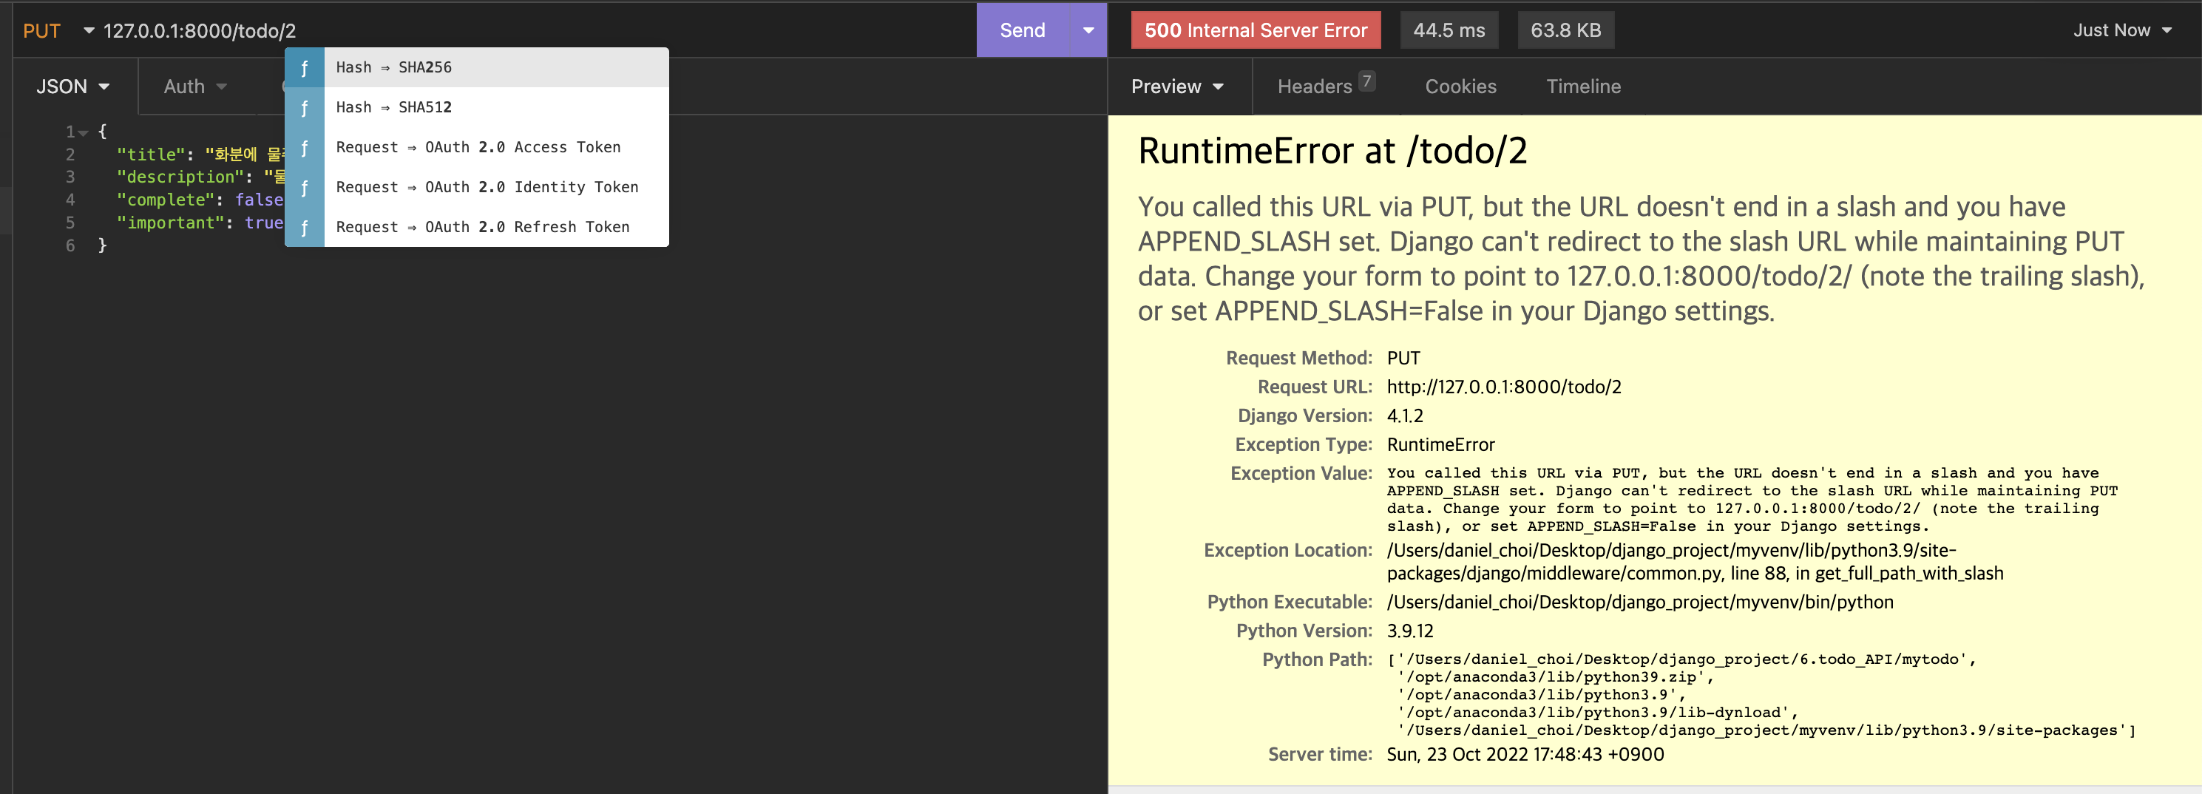Switch to the Timeline response tab
The width and height of the screenshot is (2202, 794).
pos(1583,86)
